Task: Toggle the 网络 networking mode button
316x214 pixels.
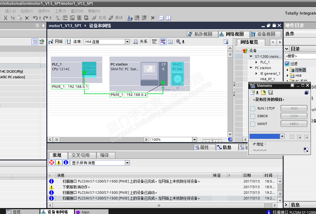Action: [x=56, y=42]
